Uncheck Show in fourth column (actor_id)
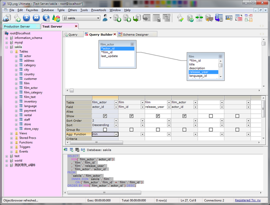 tap(184, 116)
